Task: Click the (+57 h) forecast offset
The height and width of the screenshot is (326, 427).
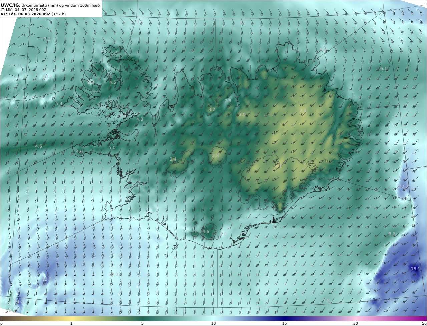Action: 59,14
